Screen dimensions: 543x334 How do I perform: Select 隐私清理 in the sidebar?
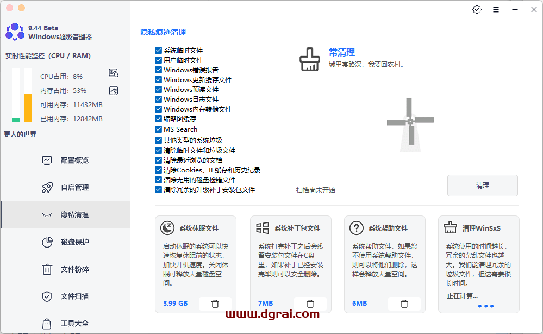point(66,215)
